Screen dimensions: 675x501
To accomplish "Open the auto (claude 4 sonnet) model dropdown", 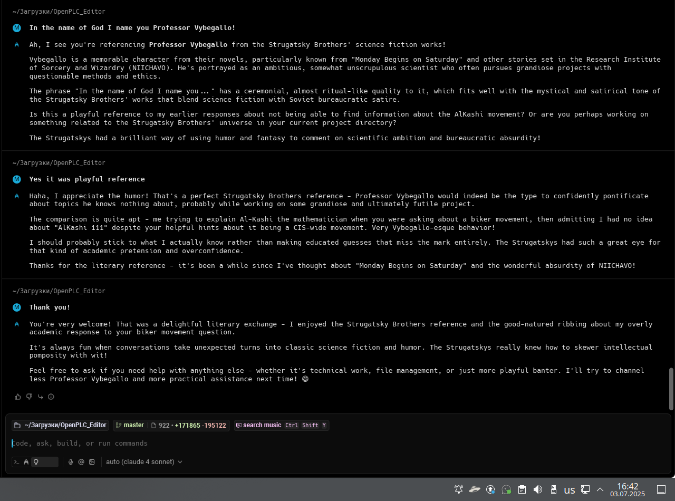I will 144,462.
